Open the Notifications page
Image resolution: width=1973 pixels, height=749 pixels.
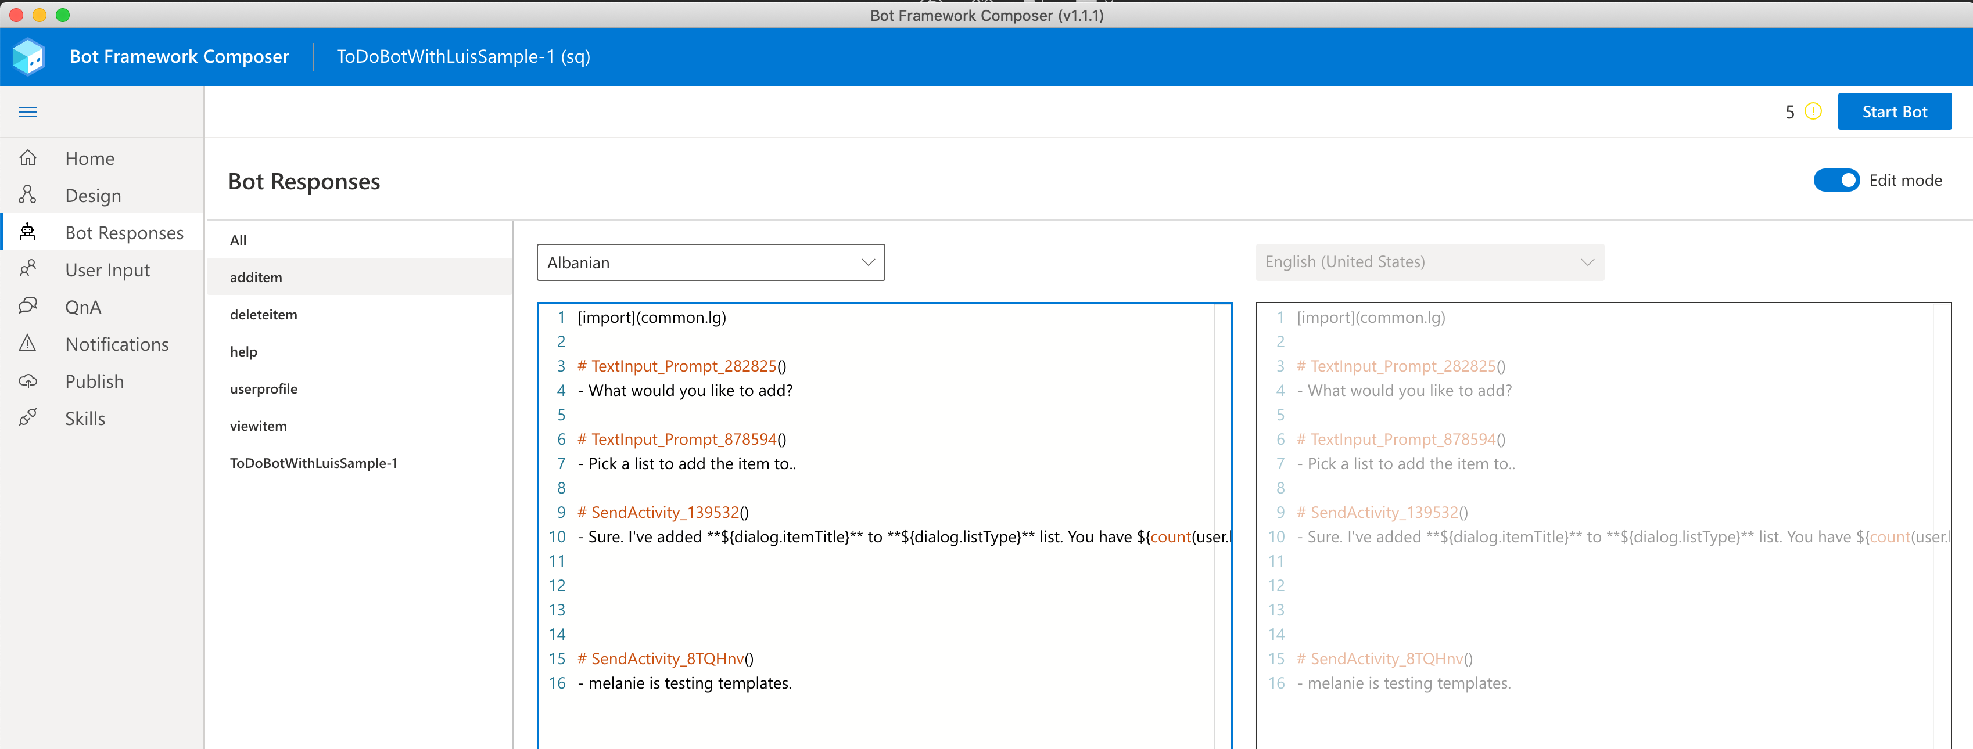(x=116, y=344)
